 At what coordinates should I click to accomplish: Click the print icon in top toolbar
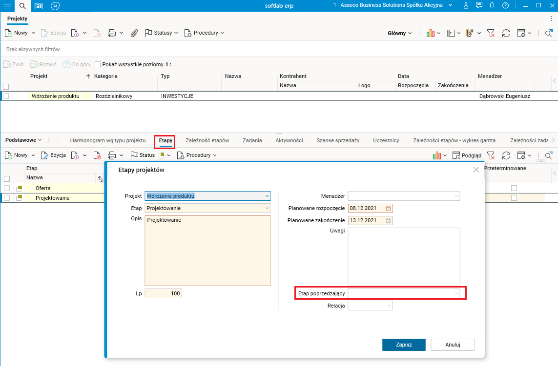click(112, 33)
